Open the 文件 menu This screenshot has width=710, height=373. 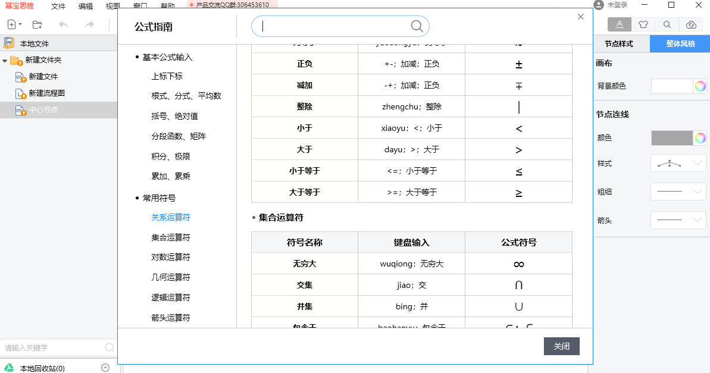coord(58,6)
